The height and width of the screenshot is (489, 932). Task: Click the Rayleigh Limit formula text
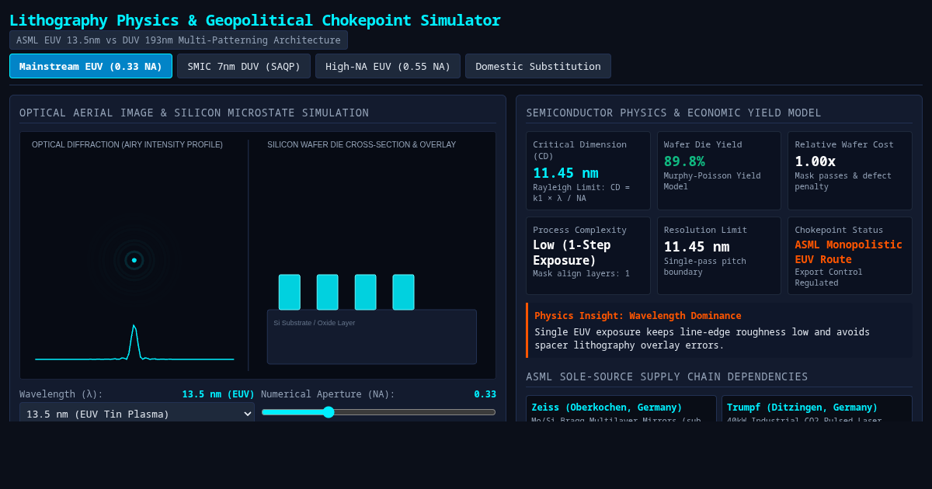(582, 192)
